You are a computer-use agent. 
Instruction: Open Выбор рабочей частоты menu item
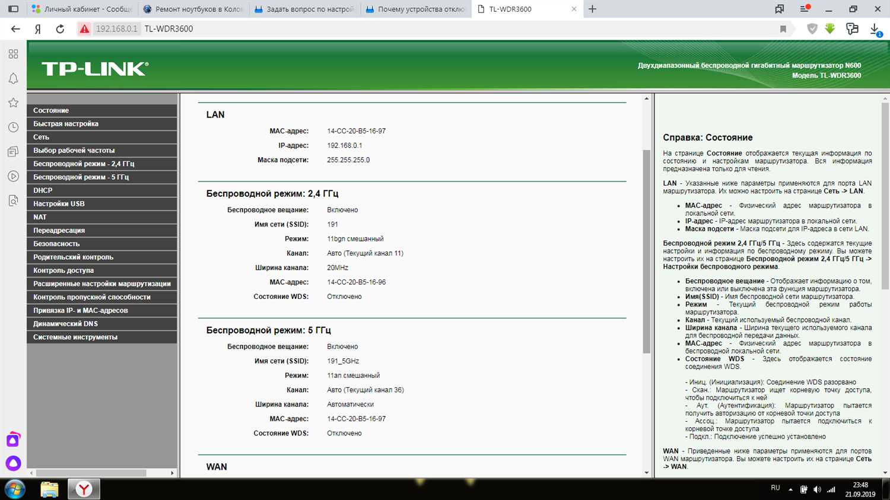click(102, 151)
